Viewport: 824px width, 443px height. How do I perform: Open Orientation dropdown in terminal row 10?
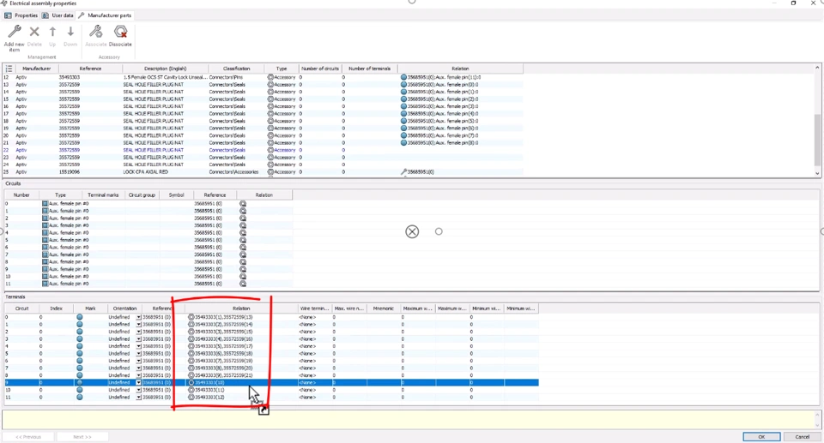[139, 390]
